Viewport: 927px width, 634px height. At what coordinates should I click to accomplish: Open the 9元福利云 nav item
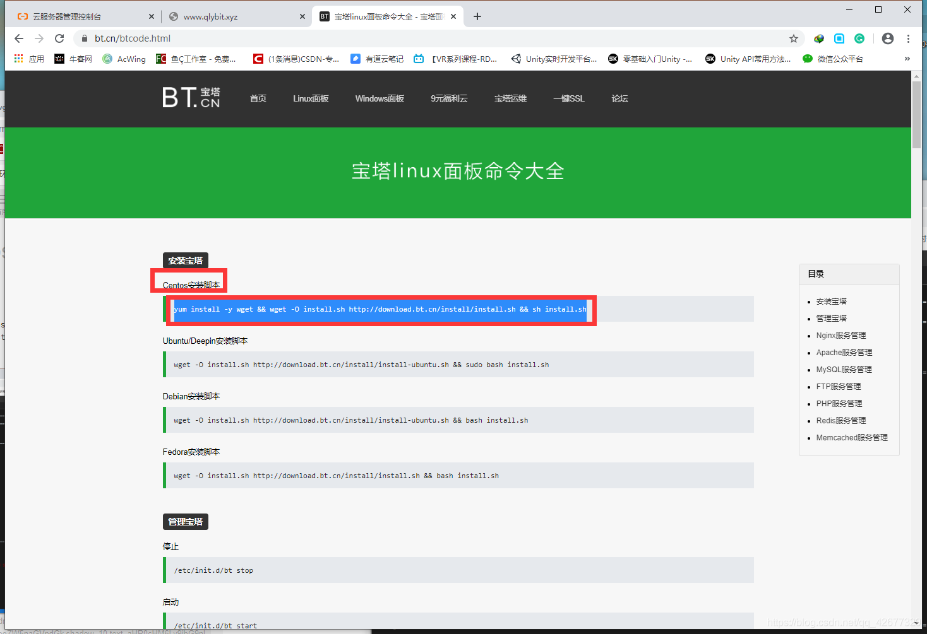click(449, 98)
